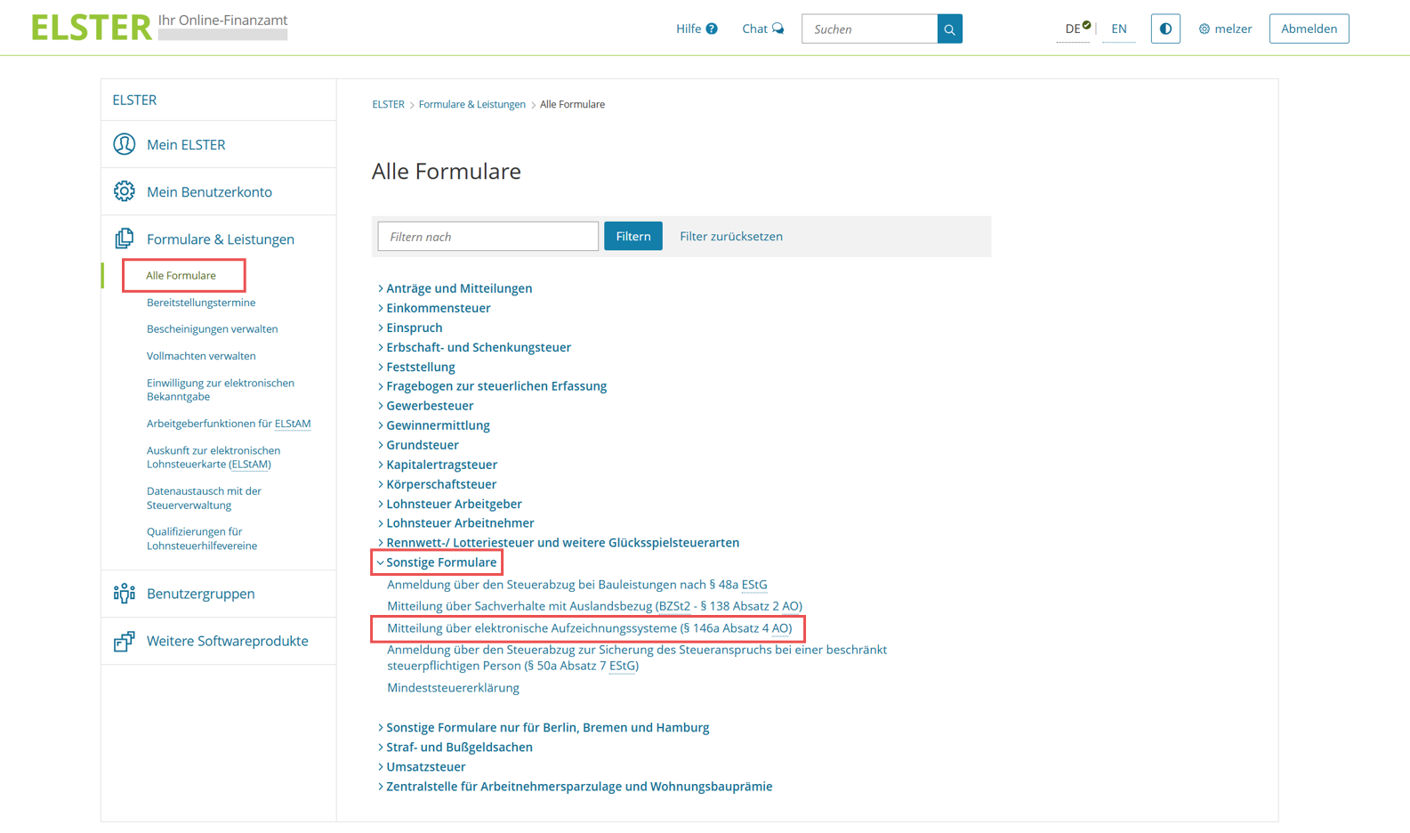Click the Benutzergruppen people icon

click(125, 594)
